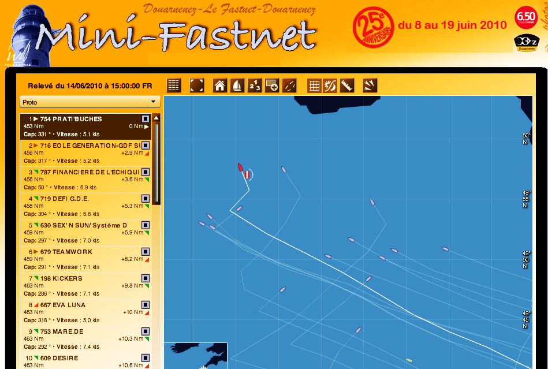Open the Proto class dropdown
The width and height of the screenshot is (548, 369).
pos(90,102)
